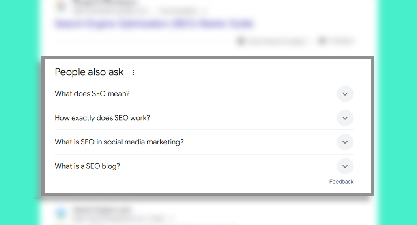The width and height of the screenshot is (417, 225).
Task: Click the longer blurred gray button with icon
Action: (x=272, y=41)
